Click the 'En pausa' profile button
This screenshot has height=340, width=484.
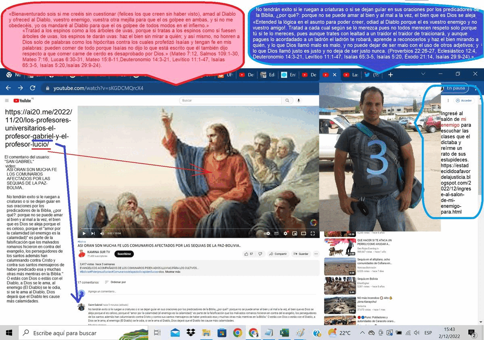point(455,88)
